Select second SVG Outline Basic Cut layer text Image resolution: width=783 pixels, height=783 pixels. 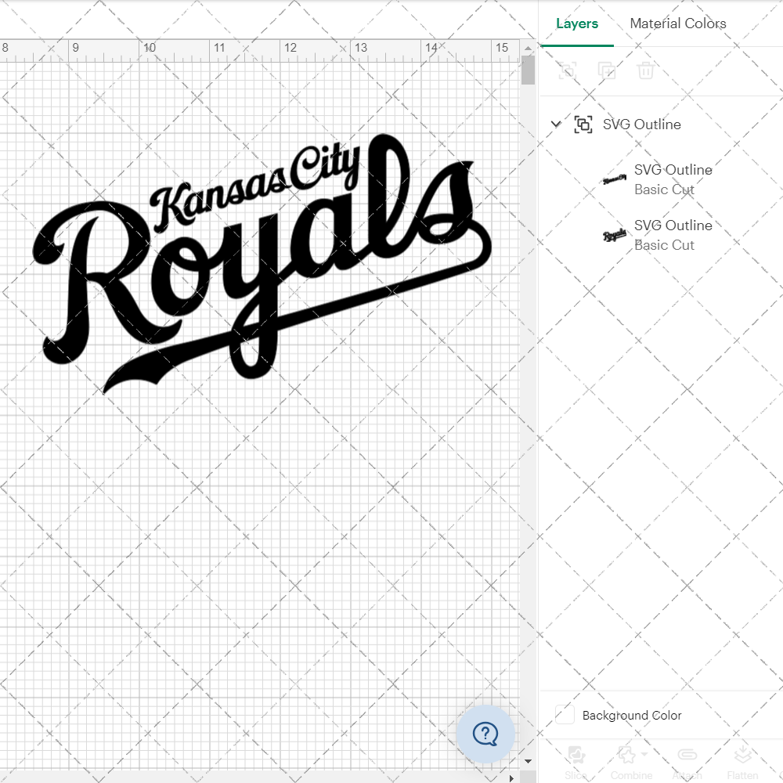tap(673, 235)
